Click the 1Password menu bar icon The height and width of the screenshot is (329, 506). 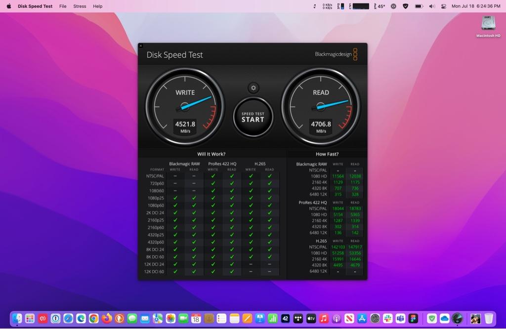click(393, 6)
